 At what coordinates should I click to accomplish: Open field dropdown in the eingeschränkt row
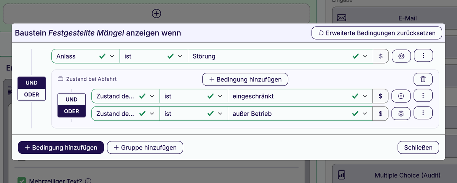pos(126,96)
